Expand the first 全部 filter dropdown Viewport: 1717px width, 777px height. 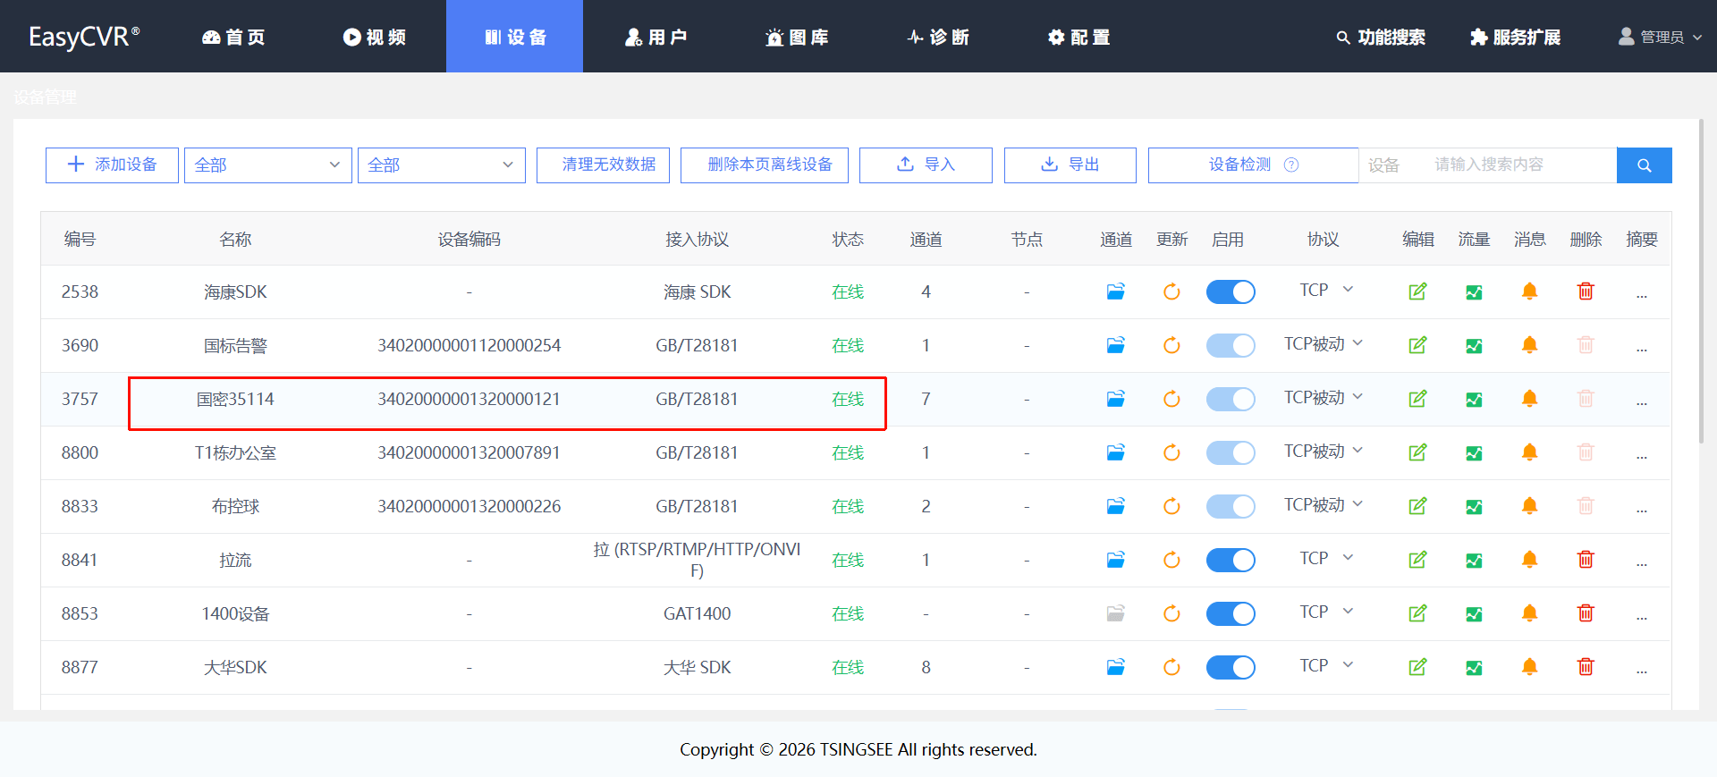[x=267, y=165]
